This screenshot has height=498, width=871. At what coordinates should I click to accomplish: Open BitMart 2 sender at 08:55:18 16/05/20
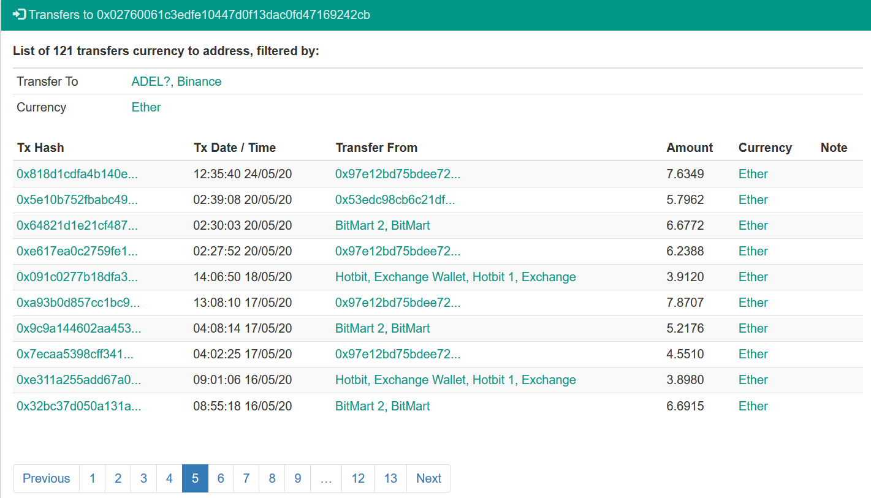tap(382, 406)
